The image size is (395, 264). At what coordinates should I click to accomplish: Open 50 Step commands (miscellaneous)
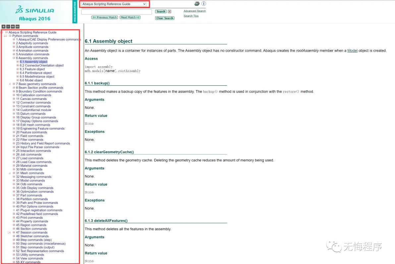click(40, 243)
